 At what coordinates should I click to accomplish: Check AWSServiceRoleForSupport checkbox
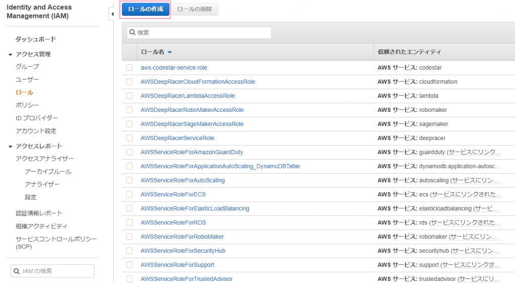pyautogui.click(x=129, y=264)
